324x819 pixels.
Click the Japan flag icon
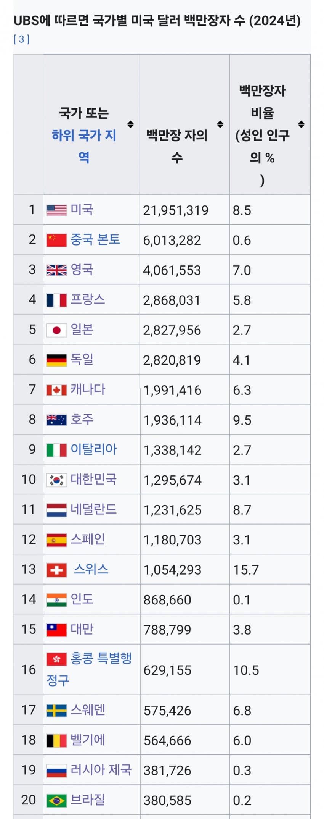tap(56, 330)
